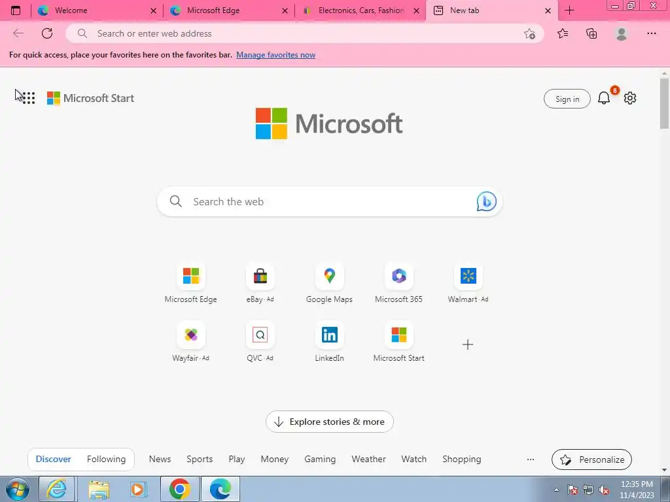Focus the address bar field
This screenshot has height=502, width=670.
point(305,33)
